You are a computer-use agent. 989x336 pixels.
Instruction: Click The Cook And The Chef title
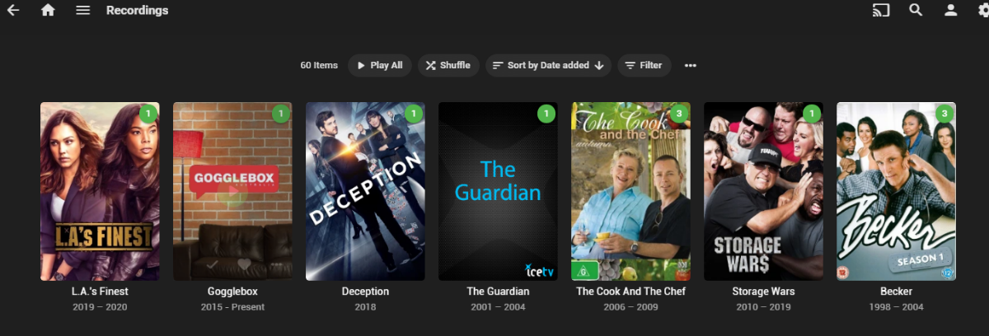tap(630, 292)
